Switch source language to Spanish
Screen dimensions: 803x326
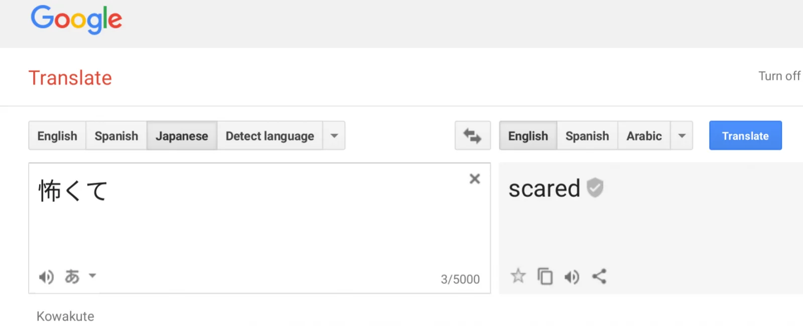[x=116, y=136]
